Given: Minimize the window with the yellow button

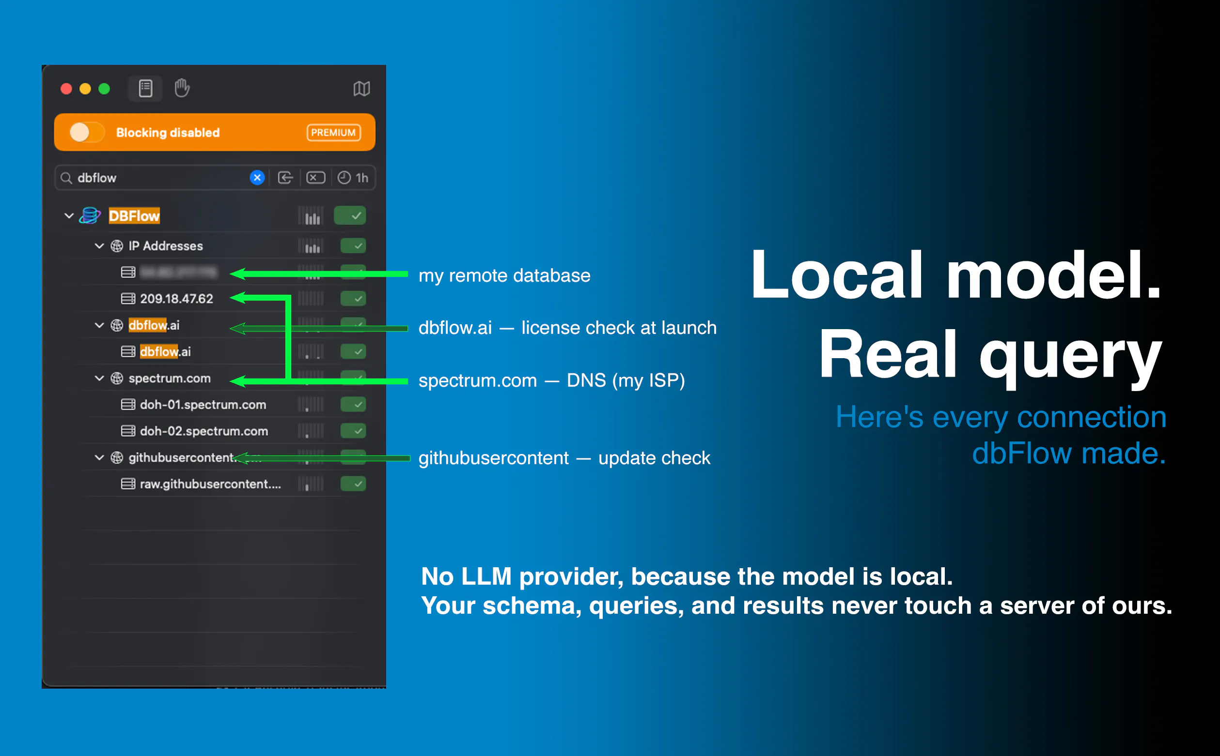Looking at the screenshot, I should [85, 89].
